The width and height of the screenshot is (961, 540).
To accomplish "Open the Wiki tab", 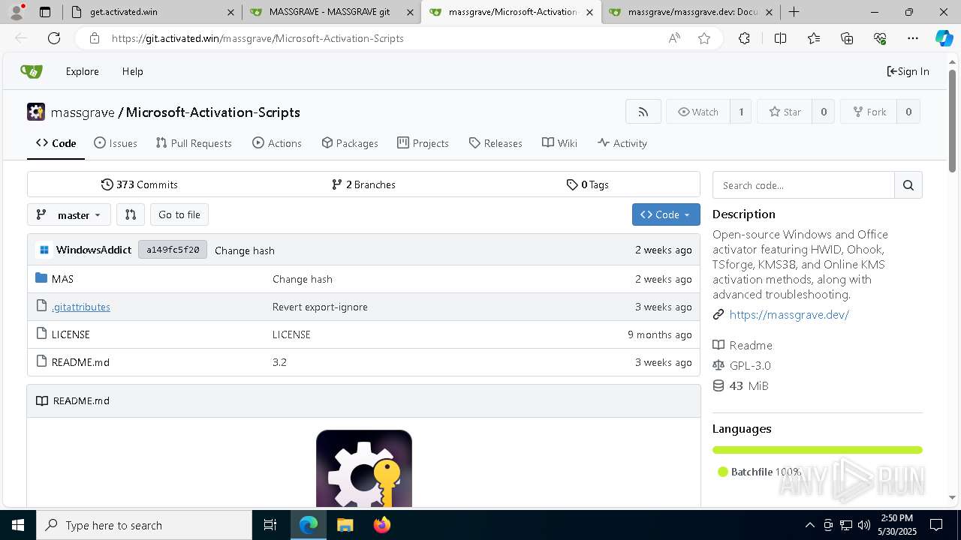I will coord(560,143).
